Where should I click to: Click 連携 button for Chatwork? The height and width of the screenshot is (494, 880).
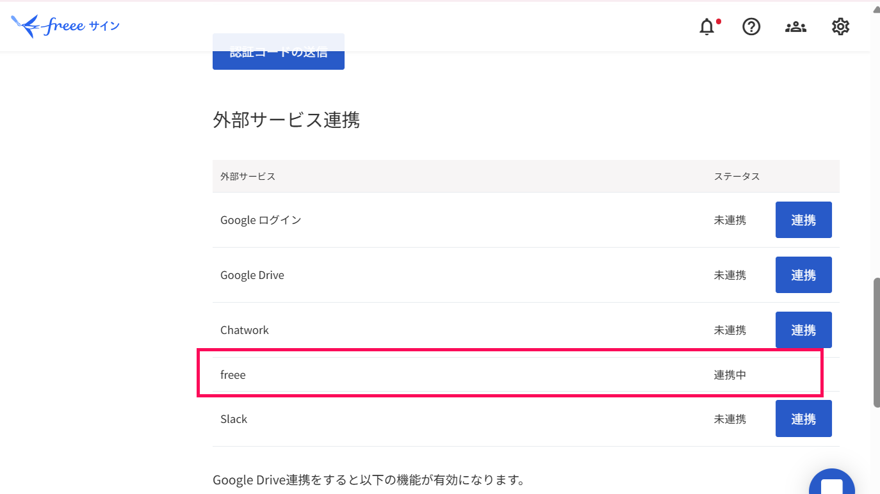tap(804, 330)
